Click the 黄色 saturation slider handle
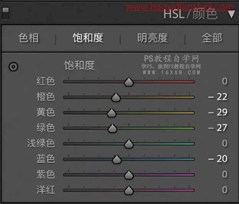 (x=112, y=113)
